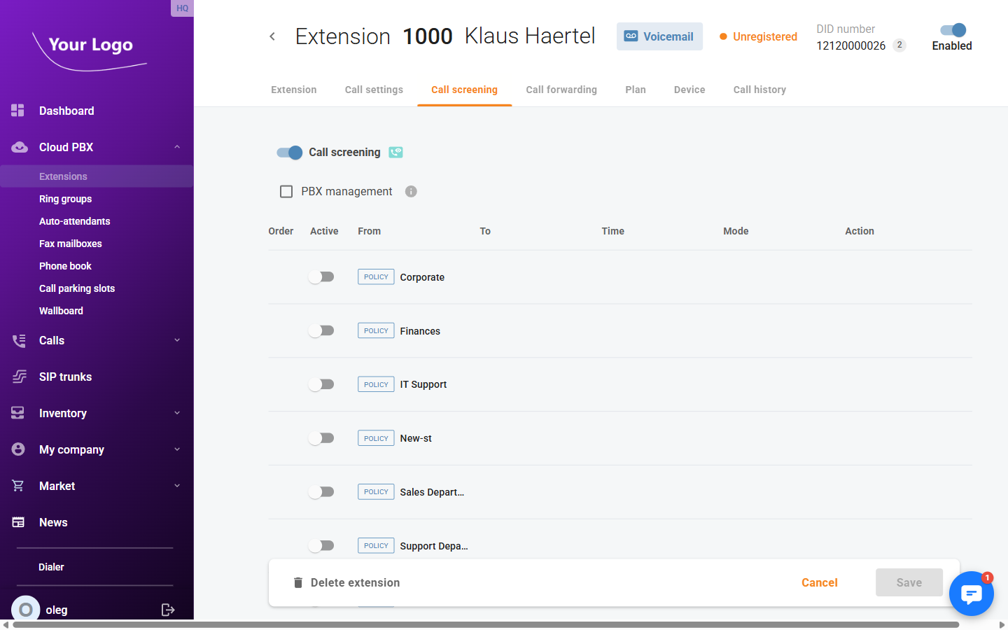Switch to the Call forwarding tab

coord(561,90)
